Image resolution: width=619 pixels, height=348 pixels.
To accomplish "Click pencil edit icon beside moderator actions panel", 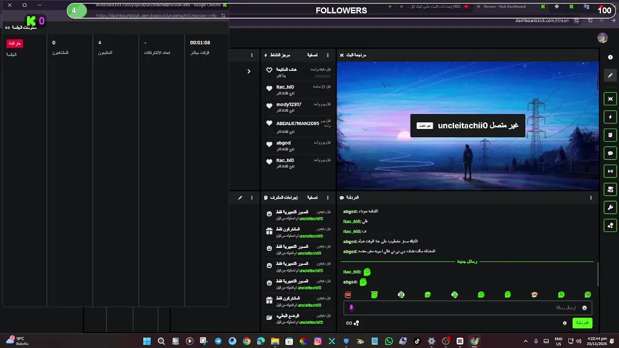I will pyautogui.click(x=240, y=198).
